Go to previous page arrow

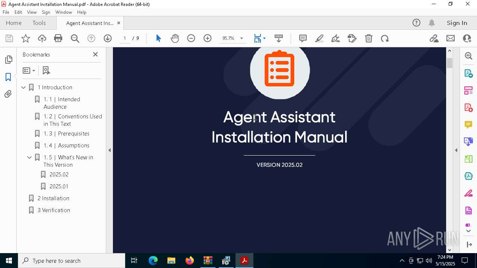(91, 38)
